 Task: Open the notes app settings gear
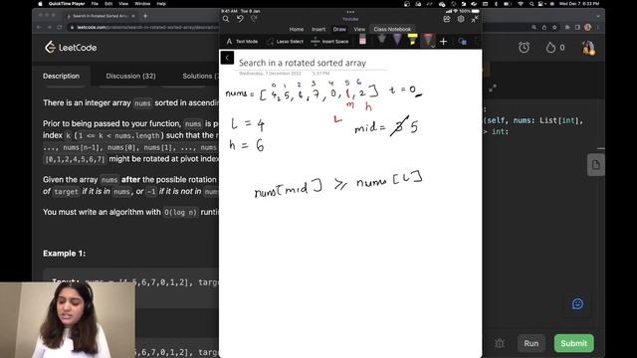[461, 19]
